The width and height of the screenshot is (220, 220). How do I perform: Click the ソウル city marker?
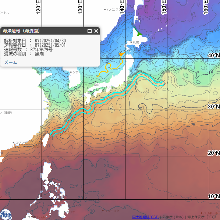tap(71, 72)
